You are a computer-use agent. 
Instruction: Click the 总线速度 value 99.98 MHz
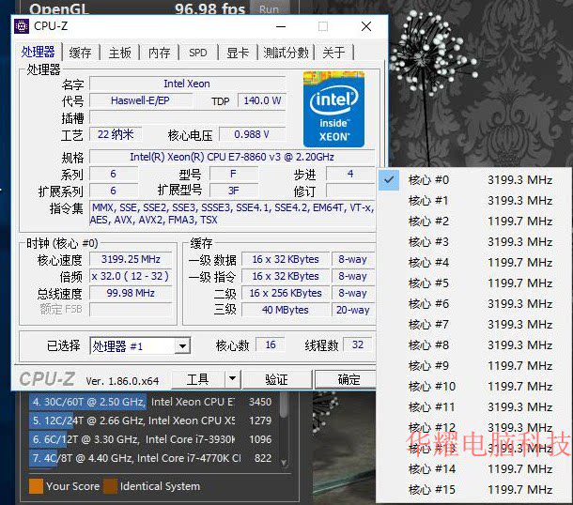[x=131, y=293]
